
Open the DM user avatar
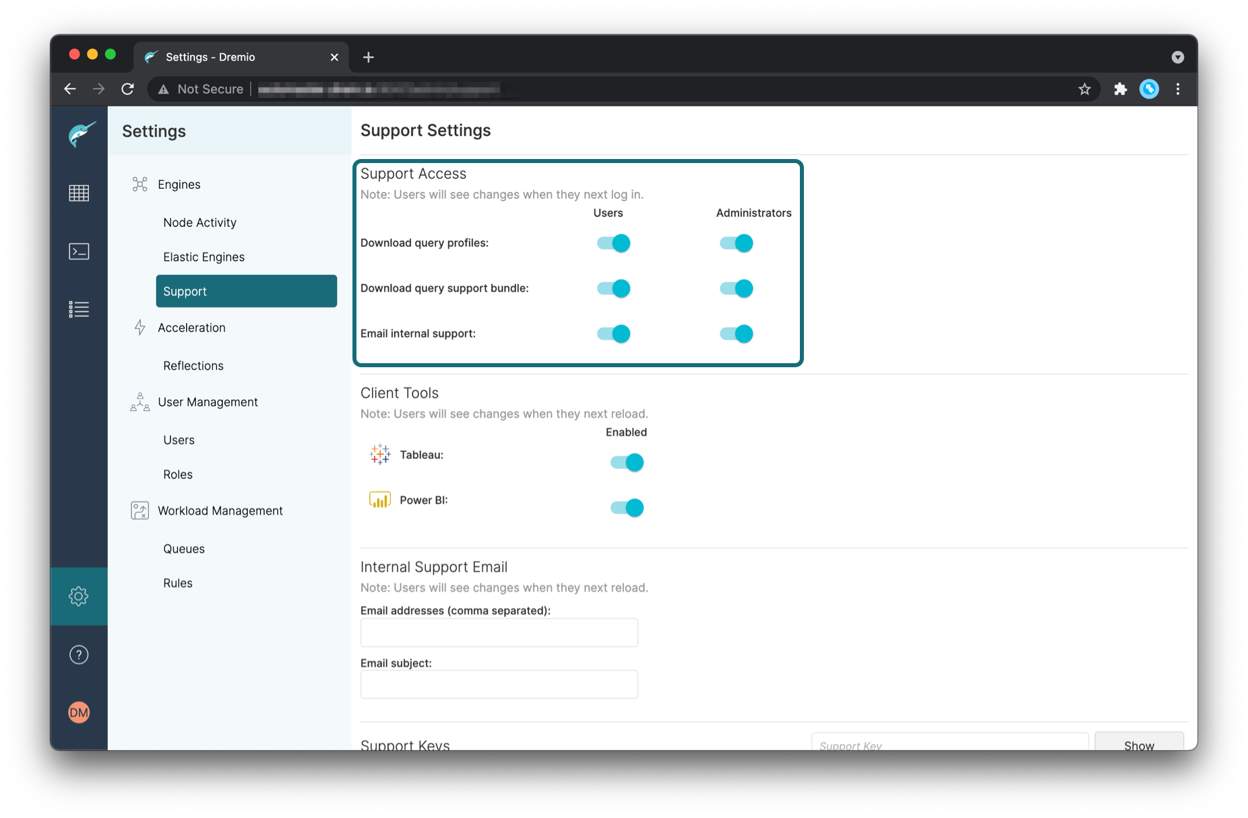pyautogui.click(x=79, y=712)
